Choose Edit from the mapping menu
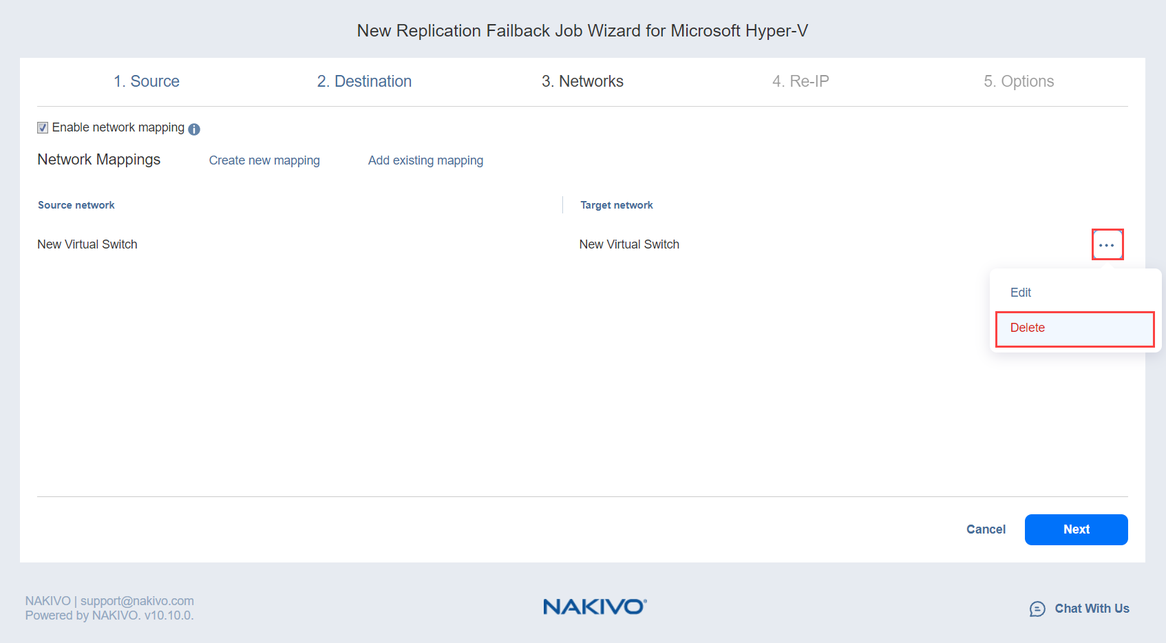The width and height of the screenshot is (1166, 643). [1021, 293]
